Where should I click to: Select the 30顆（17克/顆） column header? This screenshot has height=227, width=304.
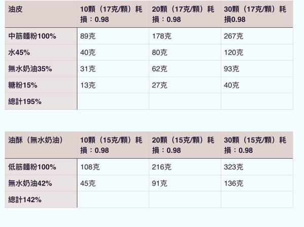(x=255, y=14)
